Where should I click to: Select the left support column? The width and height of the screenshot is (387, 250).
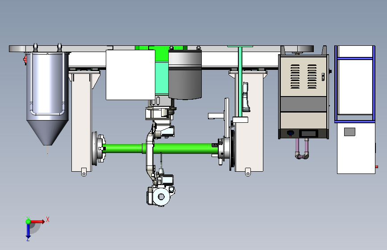tap(82, 121)
